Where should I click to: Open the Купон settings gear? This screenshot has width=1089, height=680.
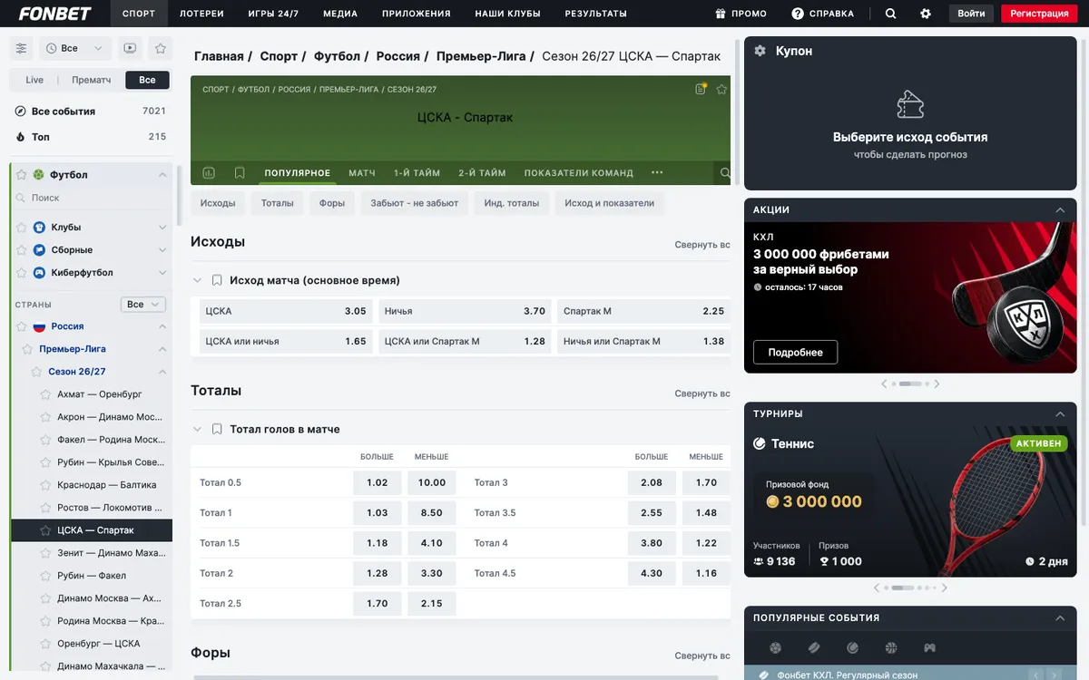tap(760, 51)
